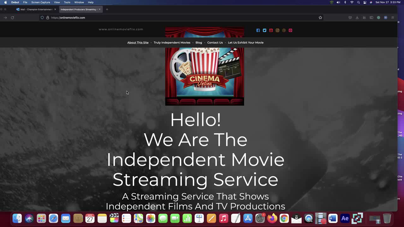Open the Trash in the Dock

click(x=387, y=218)
